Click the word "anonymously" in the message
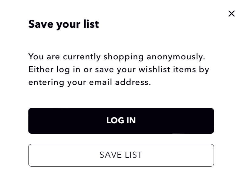 [176, 57]
